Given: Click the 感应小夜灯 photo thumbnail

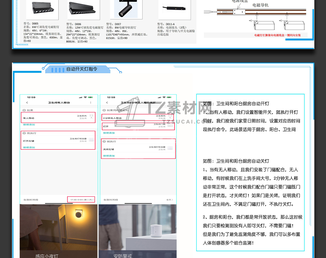Looking at the screenshot, I should click(58, 231).
